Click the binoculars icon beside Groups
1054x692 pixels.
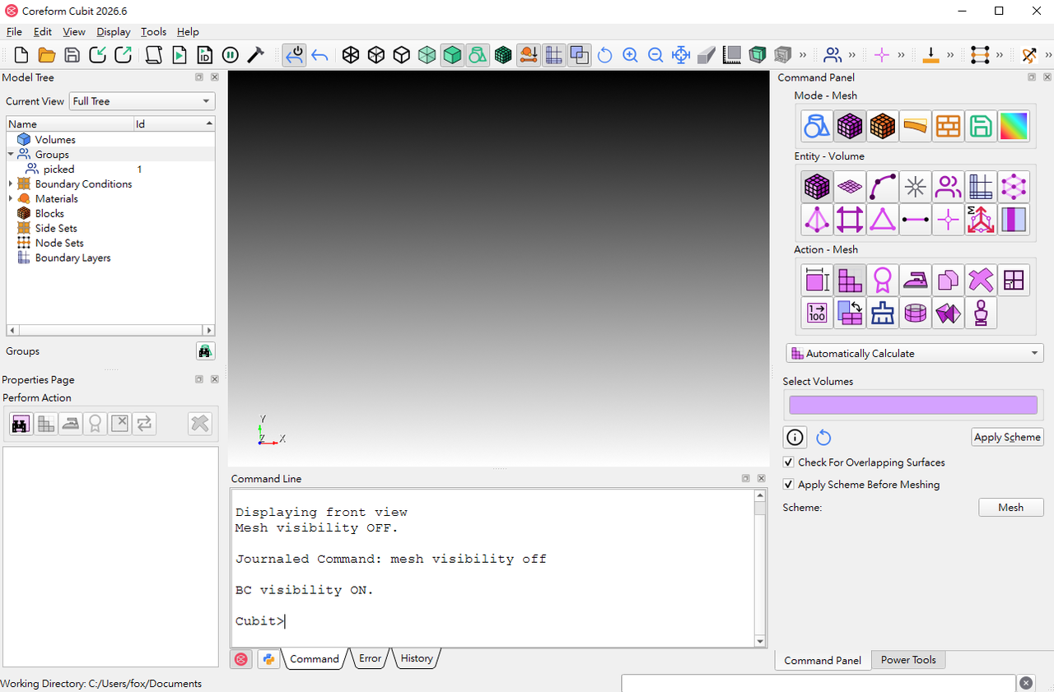(205, 351)
